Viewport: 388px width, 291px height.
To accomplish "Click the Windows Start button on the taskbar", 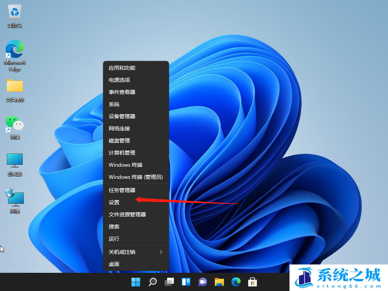I will (x=136, y=282).
